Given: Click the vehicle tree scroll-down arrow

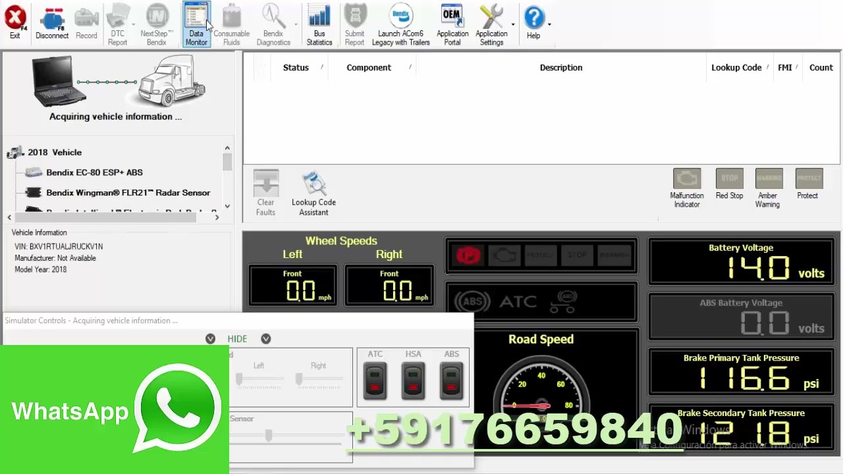Looking at the screenshot, I should click(x=227, y=206).
